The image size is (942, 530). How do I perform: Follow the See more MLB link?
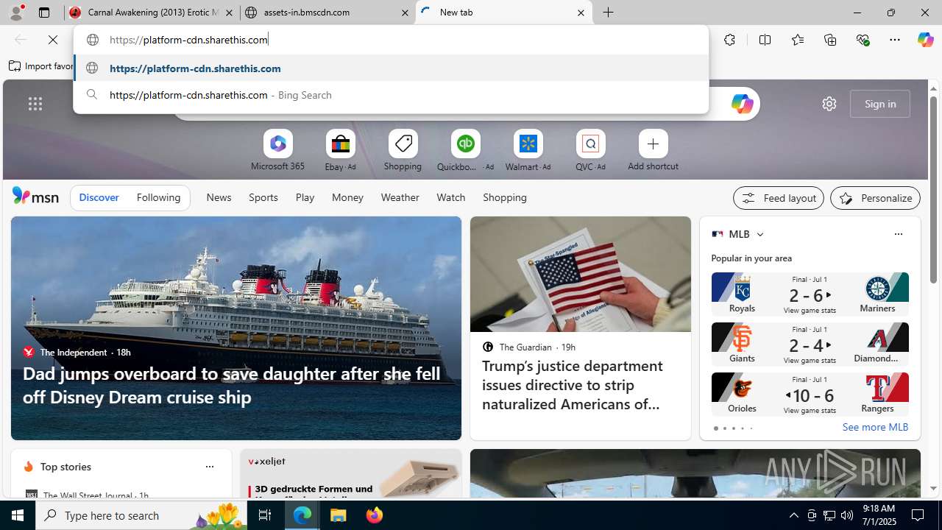875,427
